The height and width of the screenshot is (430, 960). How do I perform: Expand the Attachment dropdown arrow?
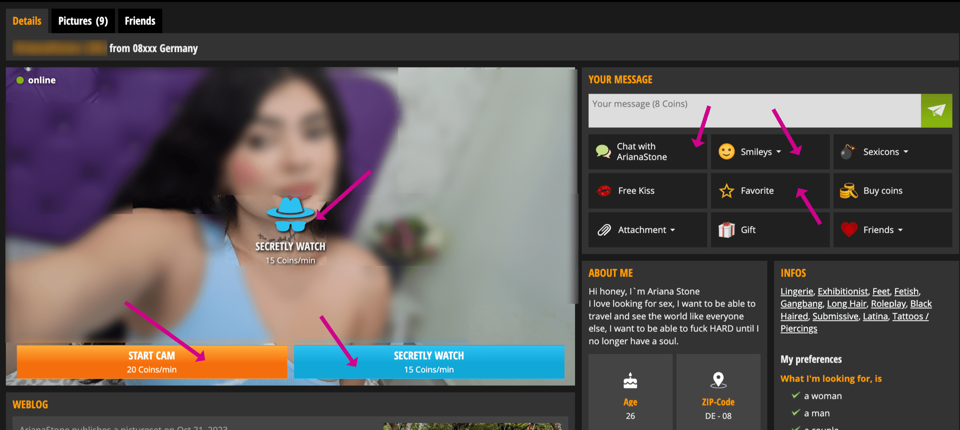[673, 230]
